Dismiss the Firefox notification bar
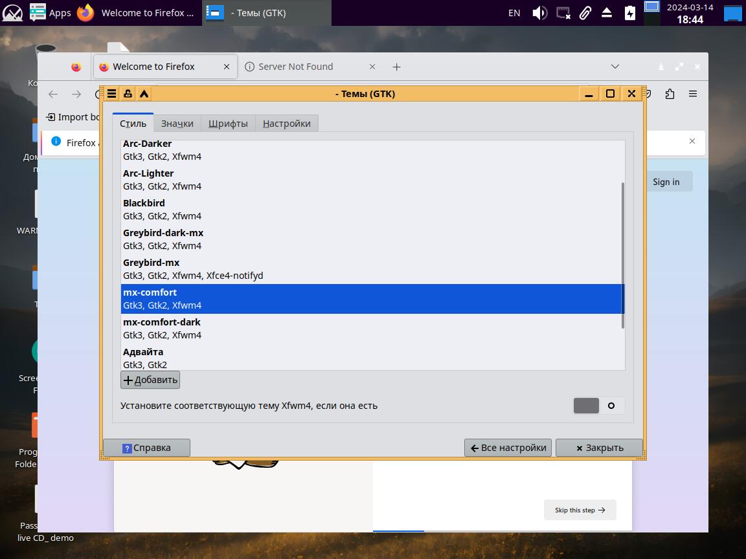Screen dimensions: 746x559 tap(692, 141)
